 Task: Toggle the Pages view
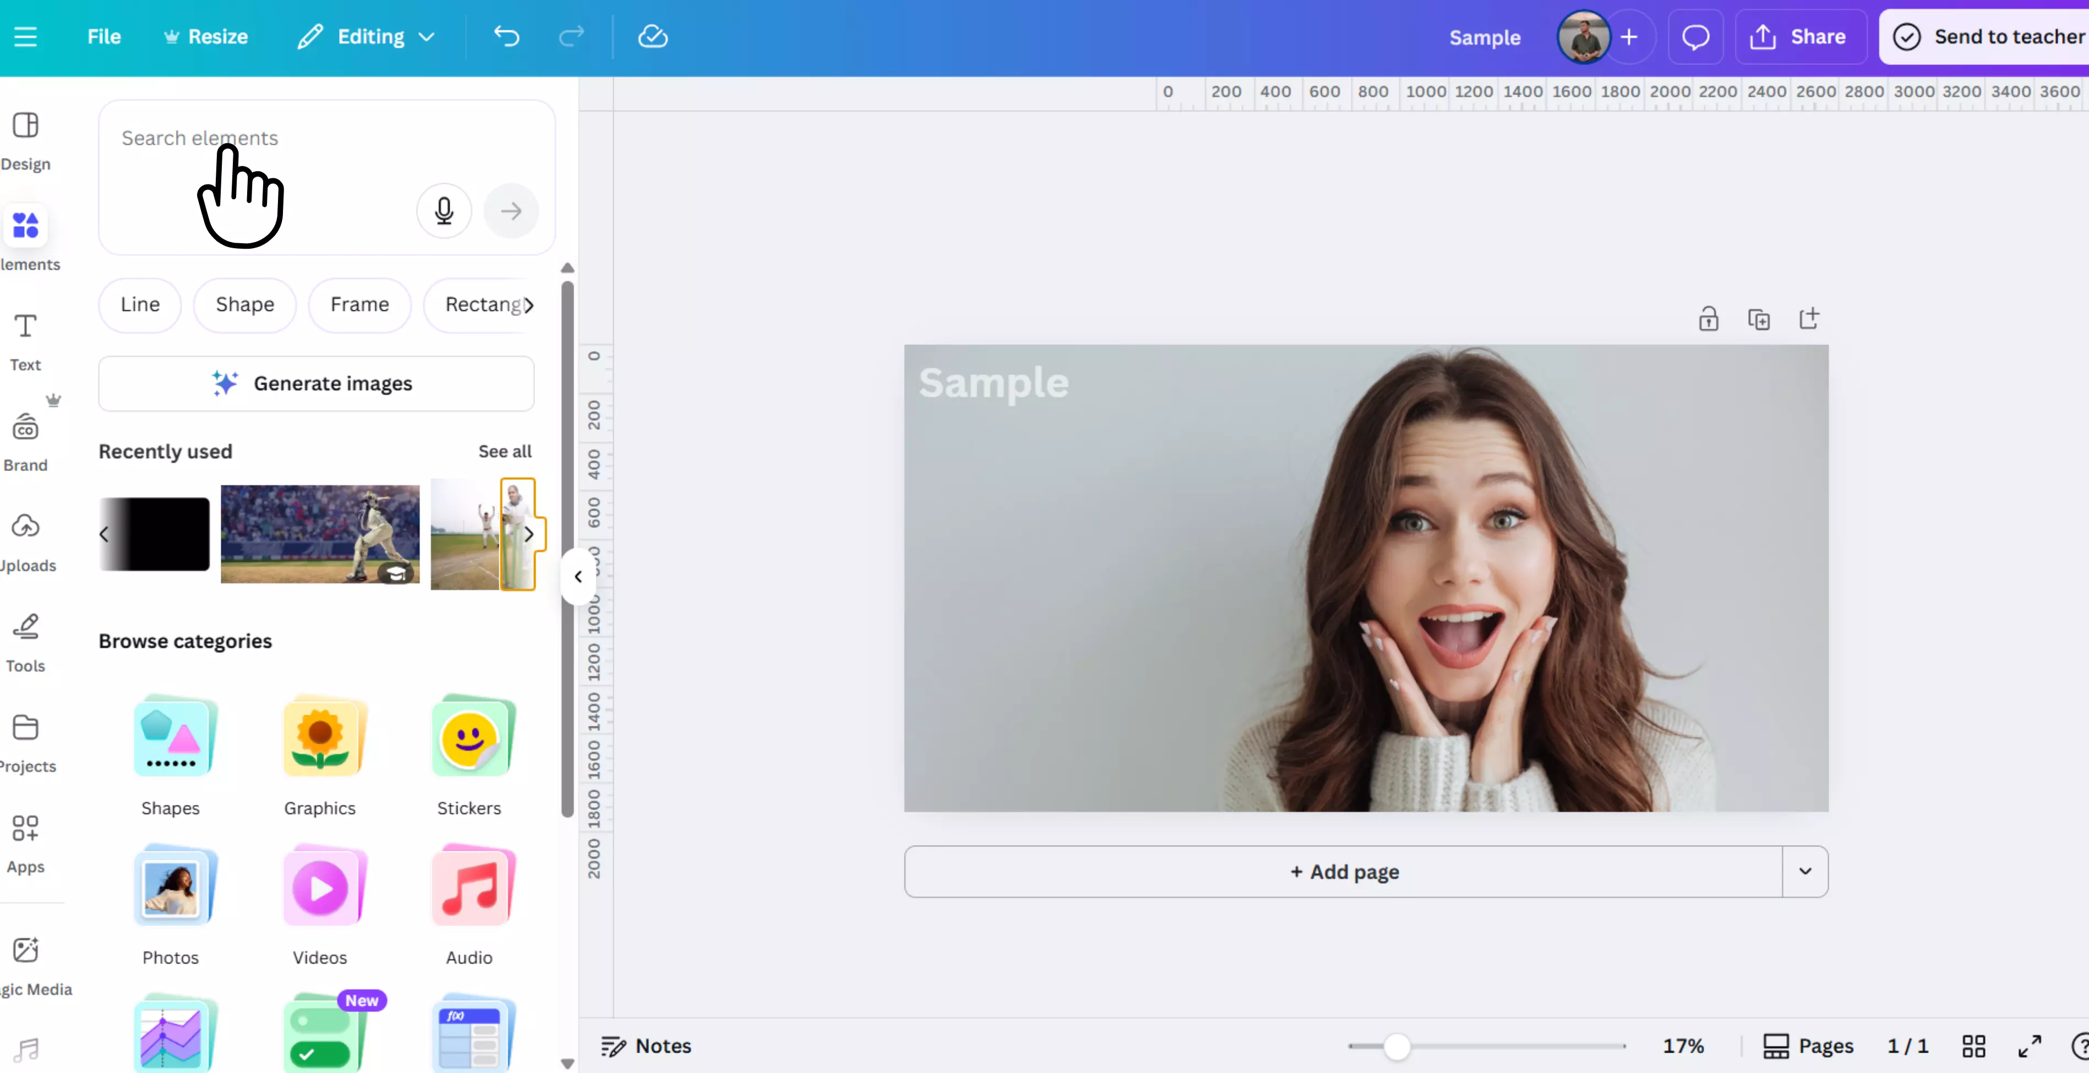[x=1808, y=1045]
